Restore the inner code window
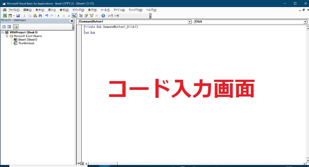This screenshot has height=167, width=309. click(304, 10)
